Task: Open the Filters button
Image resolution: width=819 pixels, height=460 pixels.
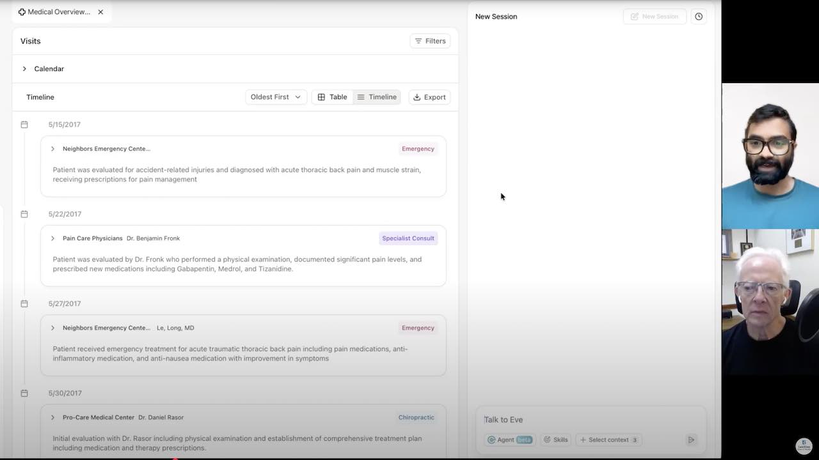Action: [430, 41]
